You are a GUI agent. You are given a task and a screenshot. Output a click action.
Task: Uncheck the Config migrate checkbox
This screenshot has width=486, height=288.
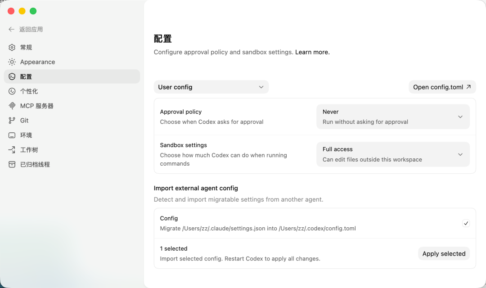[x=466, y=223]
